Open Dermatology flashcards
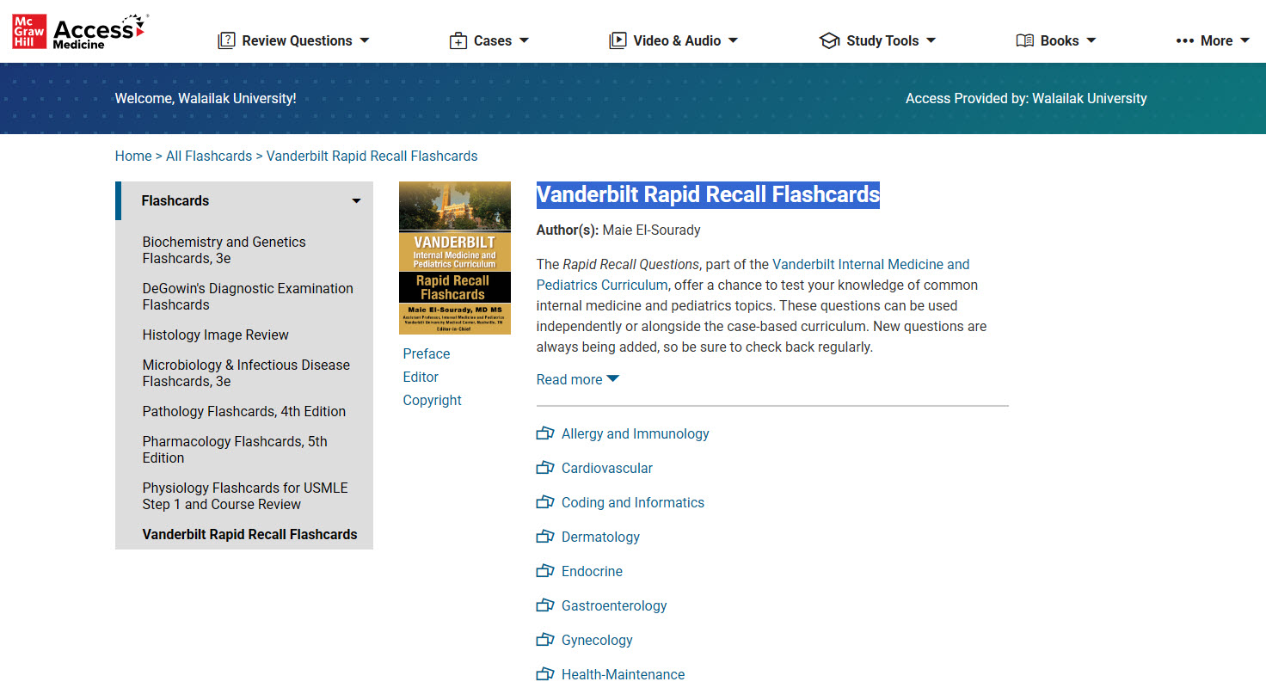The image size is (1266, 694). [600, 537]
